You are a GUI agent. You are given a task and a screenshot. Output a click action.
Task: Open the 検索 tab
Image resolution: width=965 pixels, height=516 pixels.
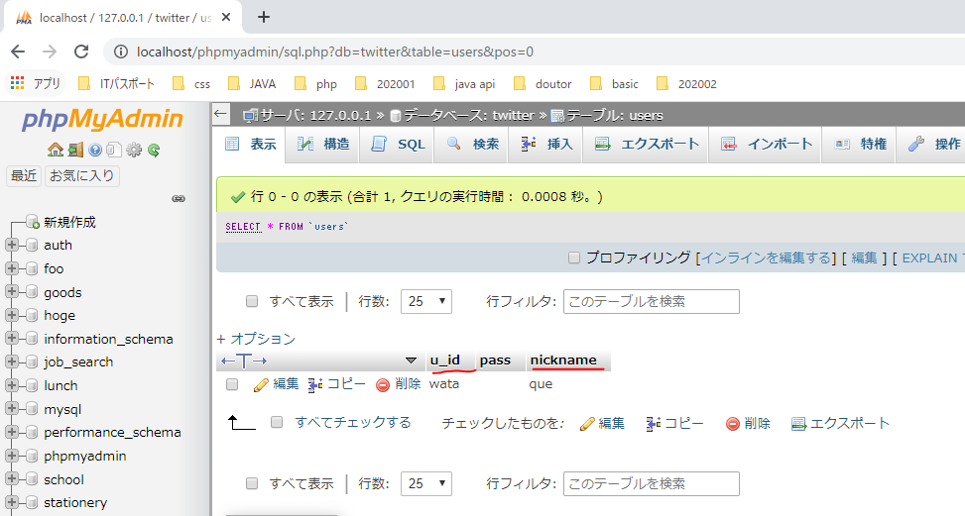click(472, 145)
